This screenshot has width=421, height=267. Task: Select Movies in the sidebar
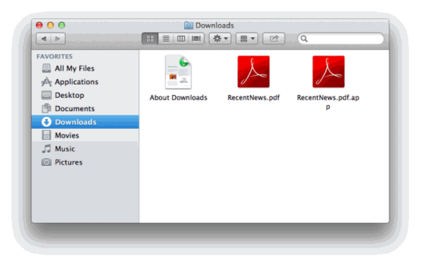coord(67,135)
